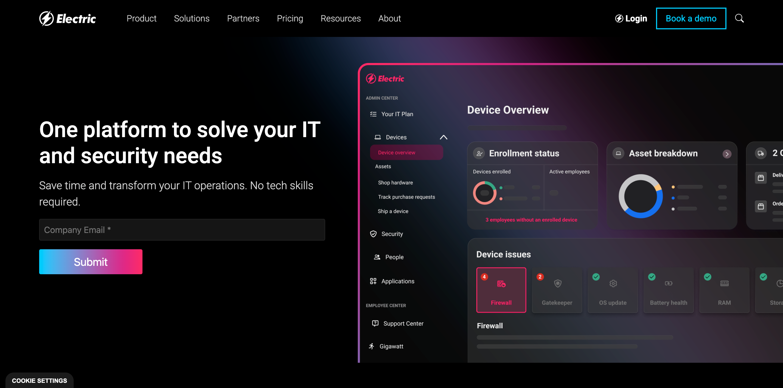Viewport: 783px width, 388px height.
Task: Open Track purchase requests
Action: 406,197
